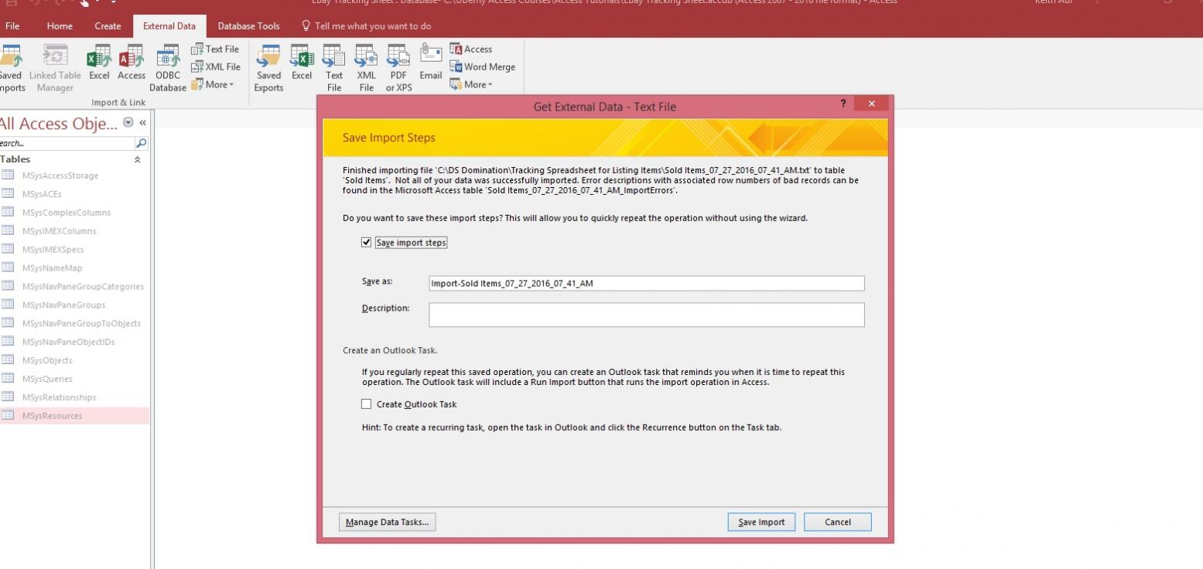Image resolution: width=1203 pixels, height=569 pixels.
Task: Open the Database Tools tab
Action: click(x=248, y=26)
